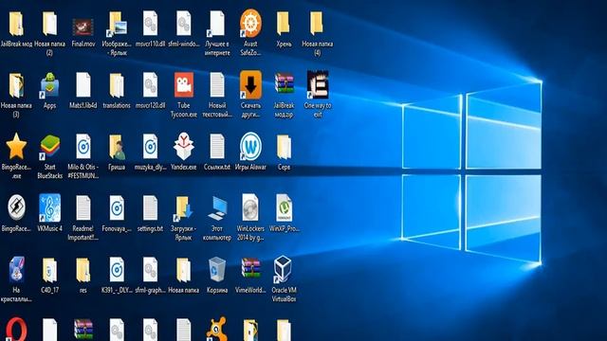The width and height of the screenshot is (607, 341).
Task: Select the Новая папка (2) folder
Action: [49, 24]
